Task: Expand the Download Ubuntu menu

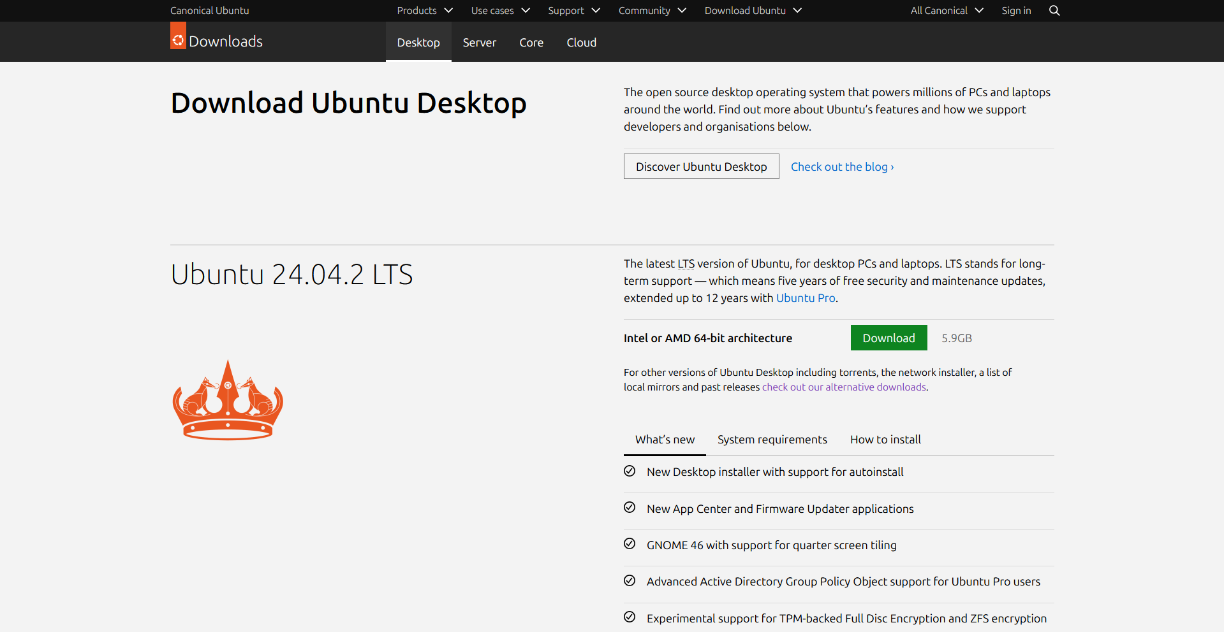Action: [753, 11]
